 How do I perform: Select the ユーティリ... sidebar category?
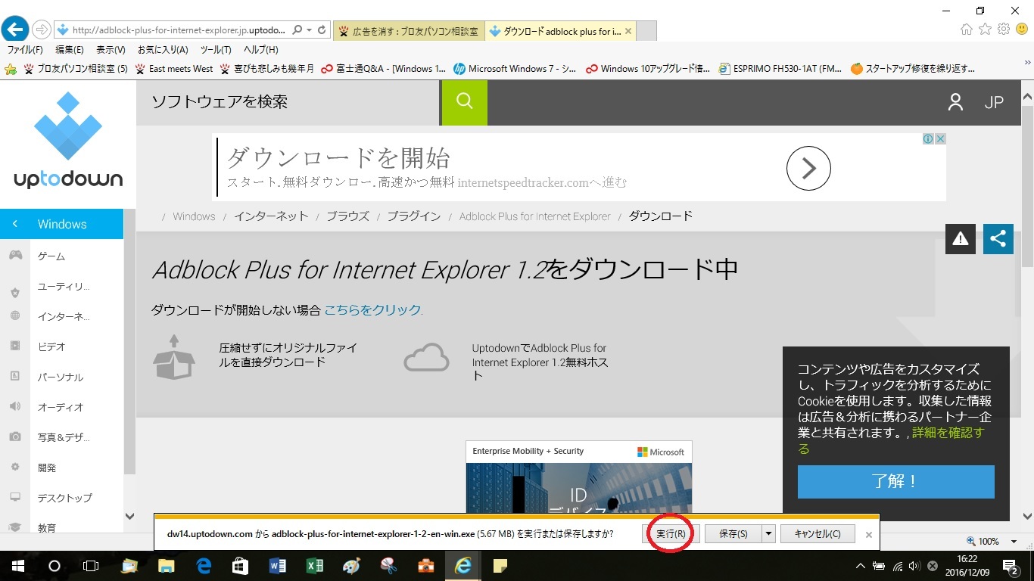[64, 286]
